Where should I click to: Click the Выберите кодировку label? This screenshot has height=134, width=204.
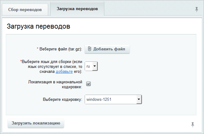63,100
